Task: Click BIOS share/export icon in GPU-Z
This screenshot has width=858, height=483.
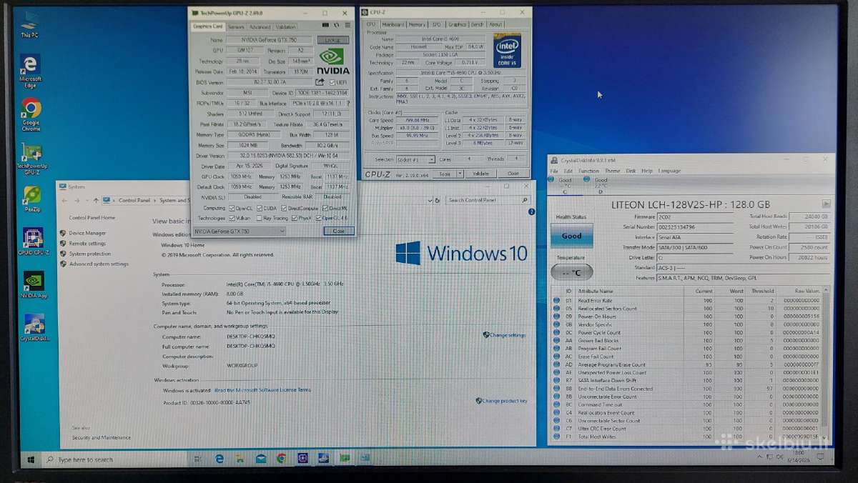Action: (x=320, y=82)
